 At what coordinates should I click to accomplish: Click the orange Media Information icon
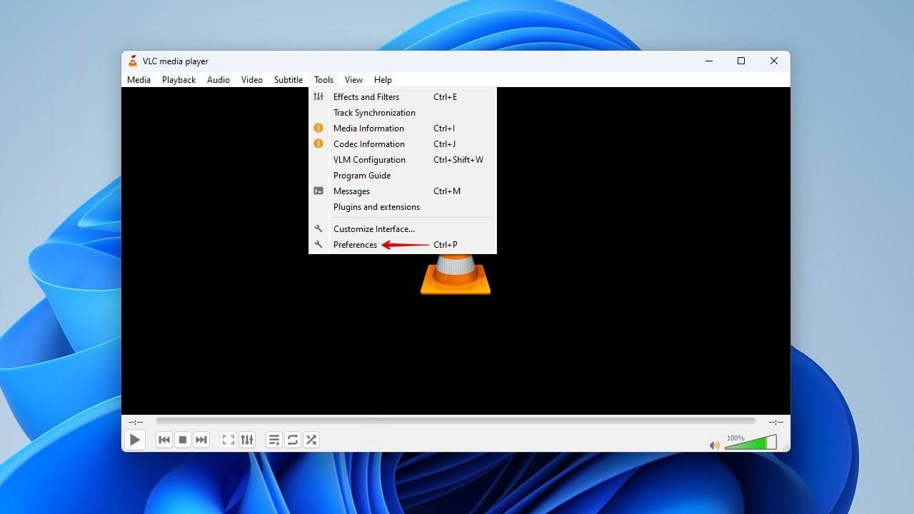pos(318,128)
